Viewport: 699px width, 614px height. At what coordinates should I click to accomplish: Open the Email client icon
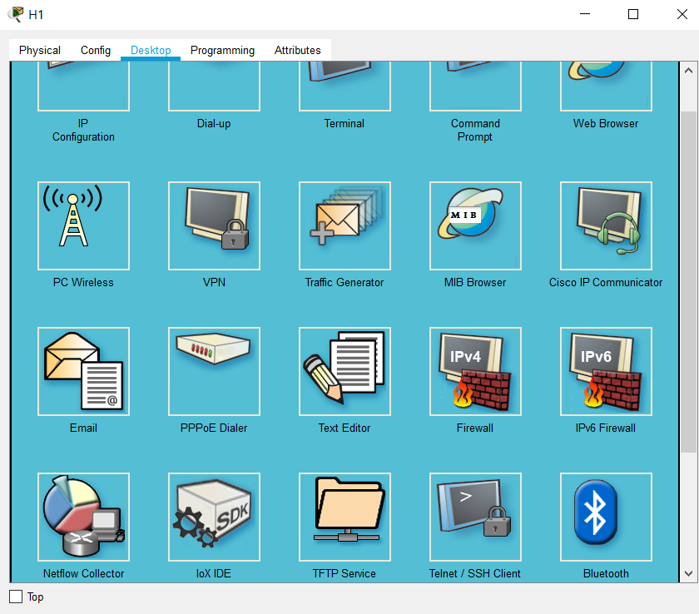click(x=83, y=372)
